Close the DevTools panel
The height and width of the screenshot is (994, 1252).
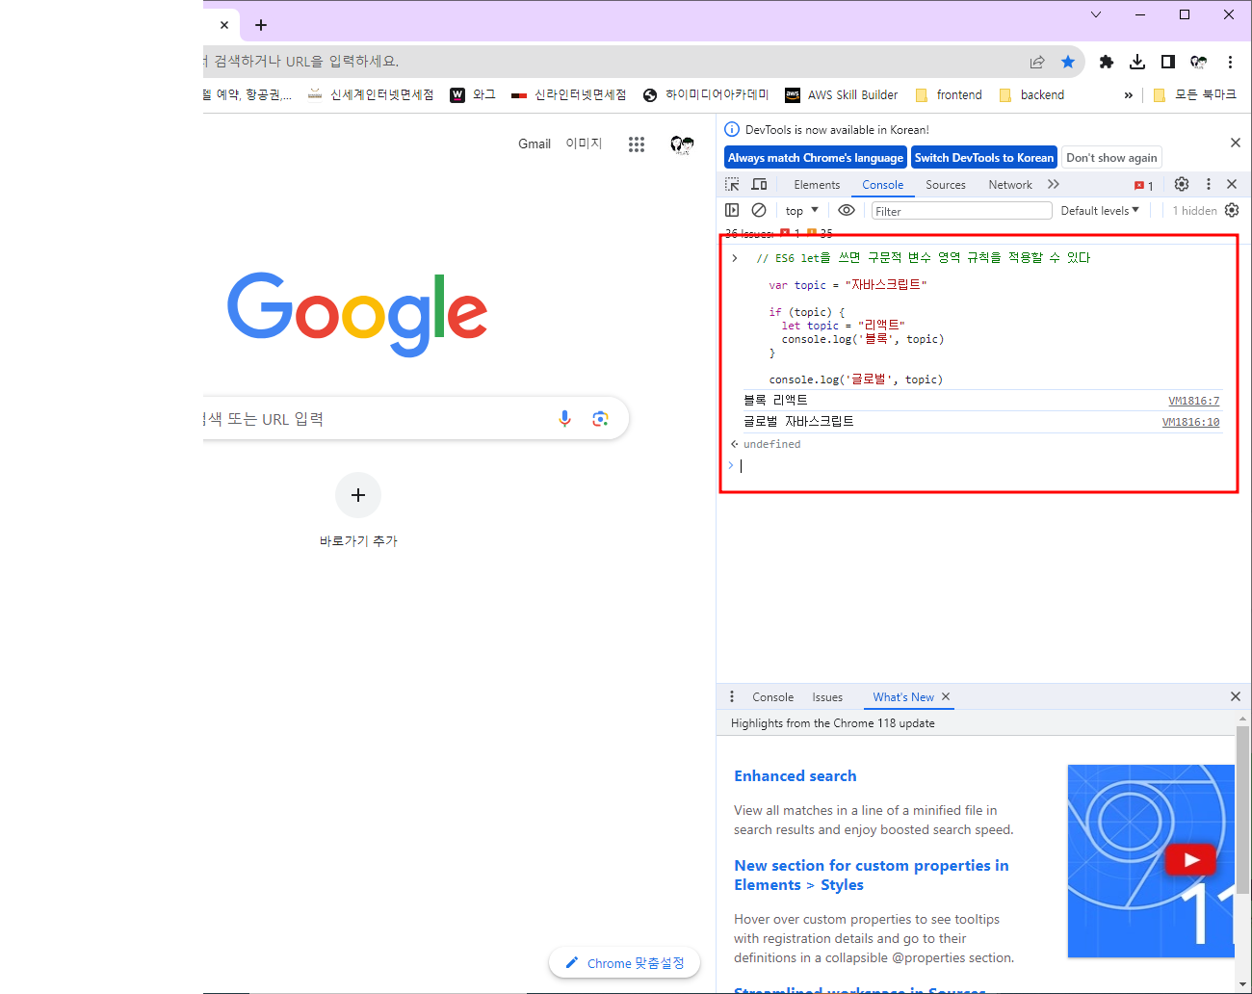click(x=1232, y=184)
